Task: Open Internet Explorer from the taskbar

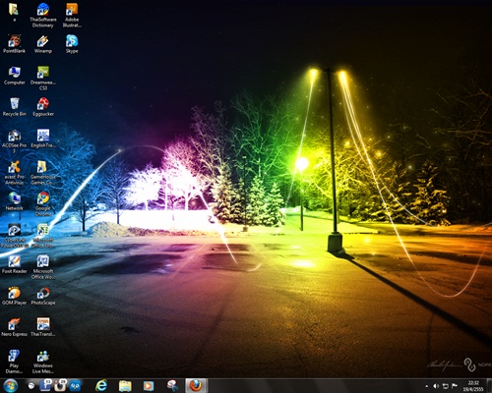Action: tap(101, 386)
